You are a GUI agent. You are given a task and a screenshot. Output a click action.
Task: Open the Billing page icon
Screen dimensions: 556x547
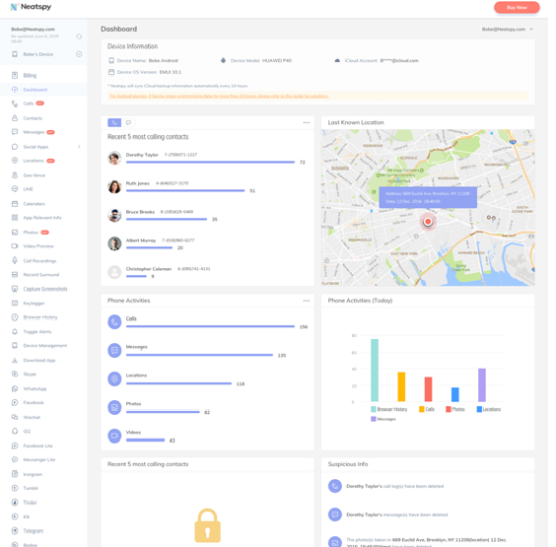coord(15,75)
